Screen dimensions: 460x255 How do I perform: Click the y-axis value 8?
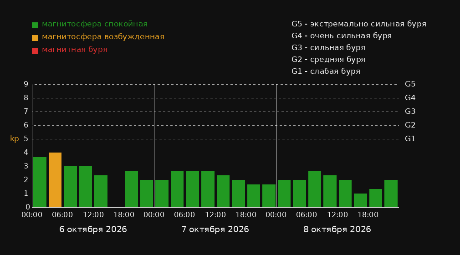26,98
